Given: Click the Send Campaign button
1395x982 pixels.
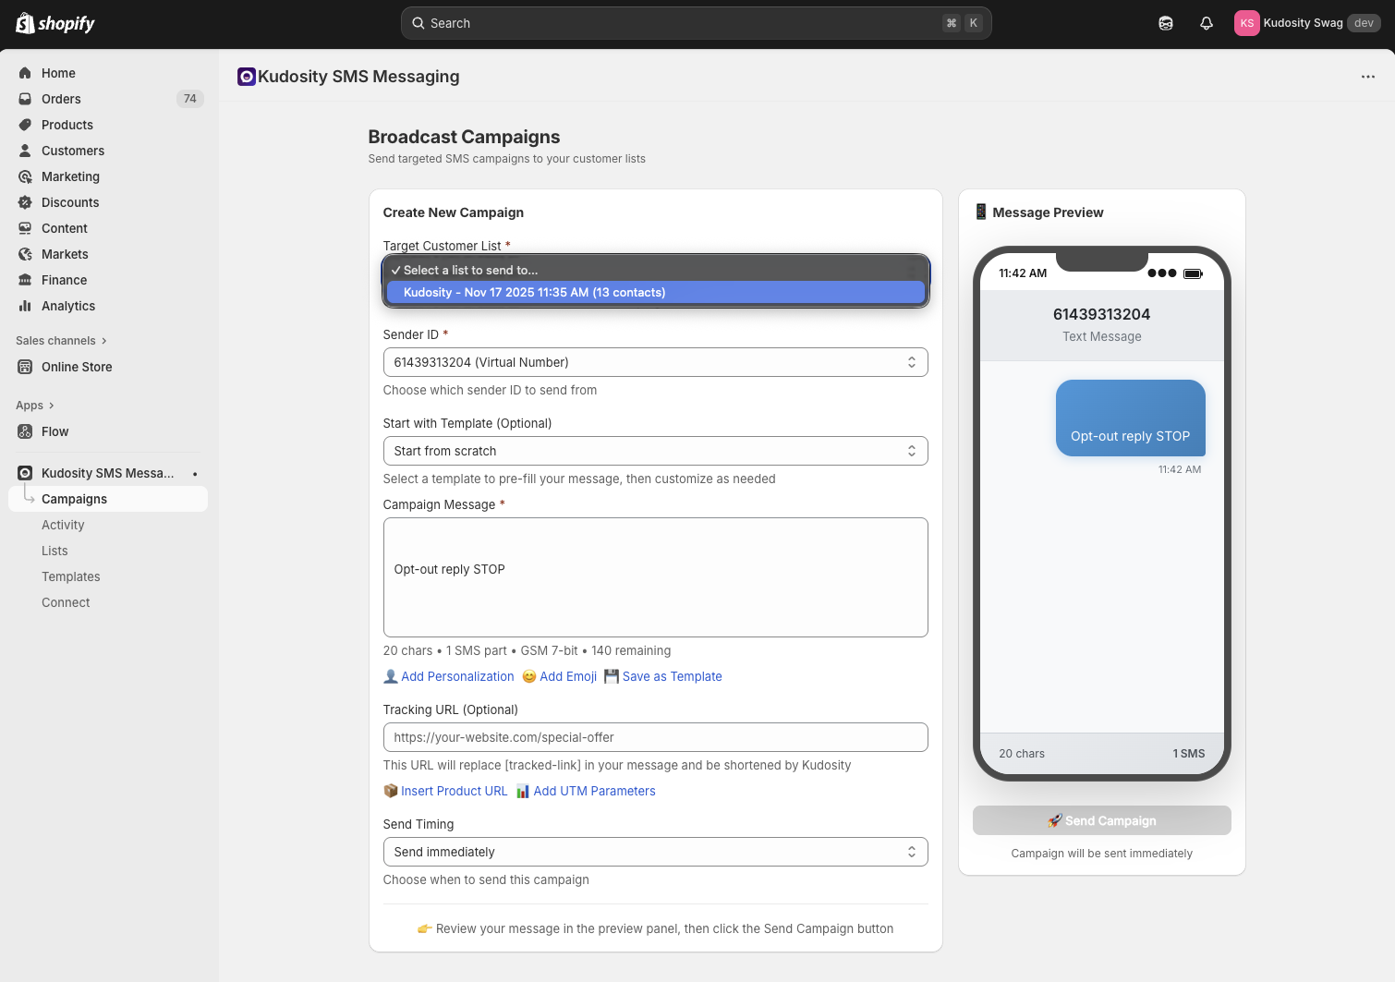Looking at the screenshot, I should pyautogui.click(x=1102, y=820).
